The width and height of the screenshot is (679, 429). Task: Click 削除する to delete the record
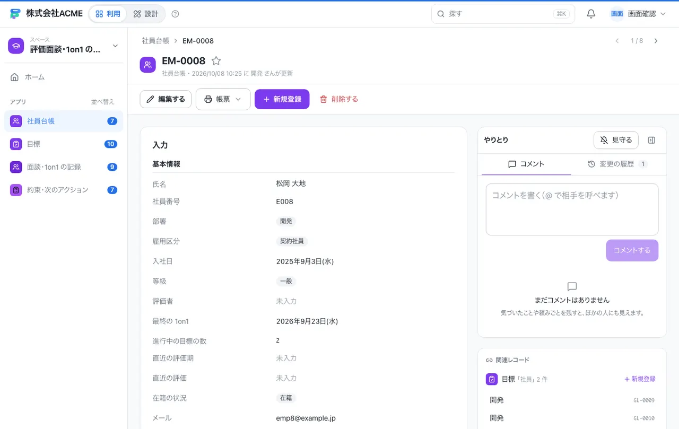(x=339, y=99)
